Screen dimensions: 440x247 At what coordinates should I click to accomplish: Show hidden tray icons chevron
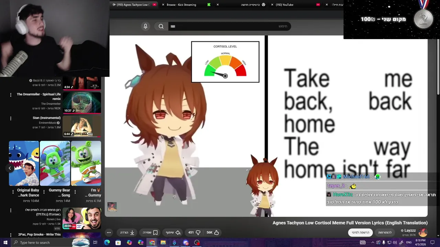tap(373, 243)
